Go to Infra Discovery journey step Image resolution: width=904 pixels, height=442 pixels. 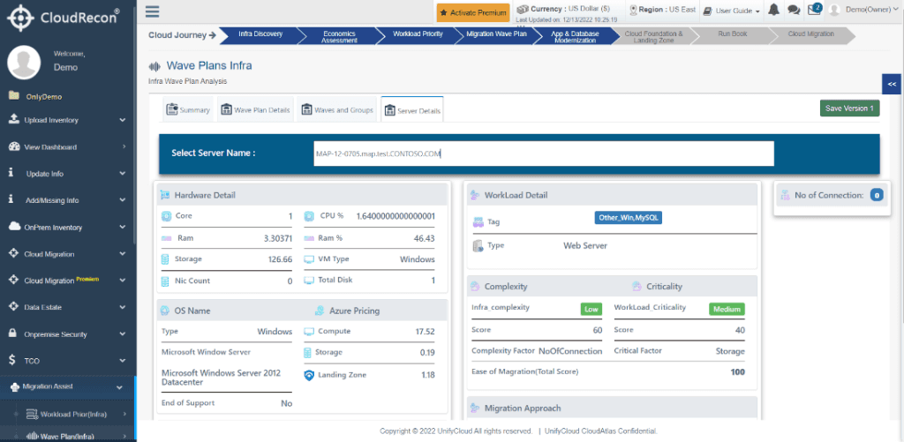(260, 35)
